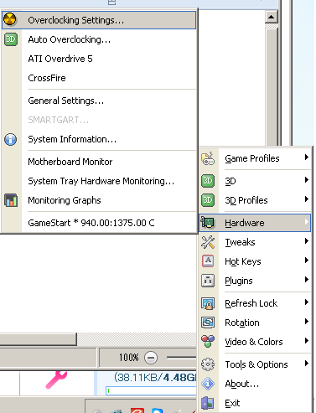Expand the Tweaks submenu arrow

click(307, 241)
